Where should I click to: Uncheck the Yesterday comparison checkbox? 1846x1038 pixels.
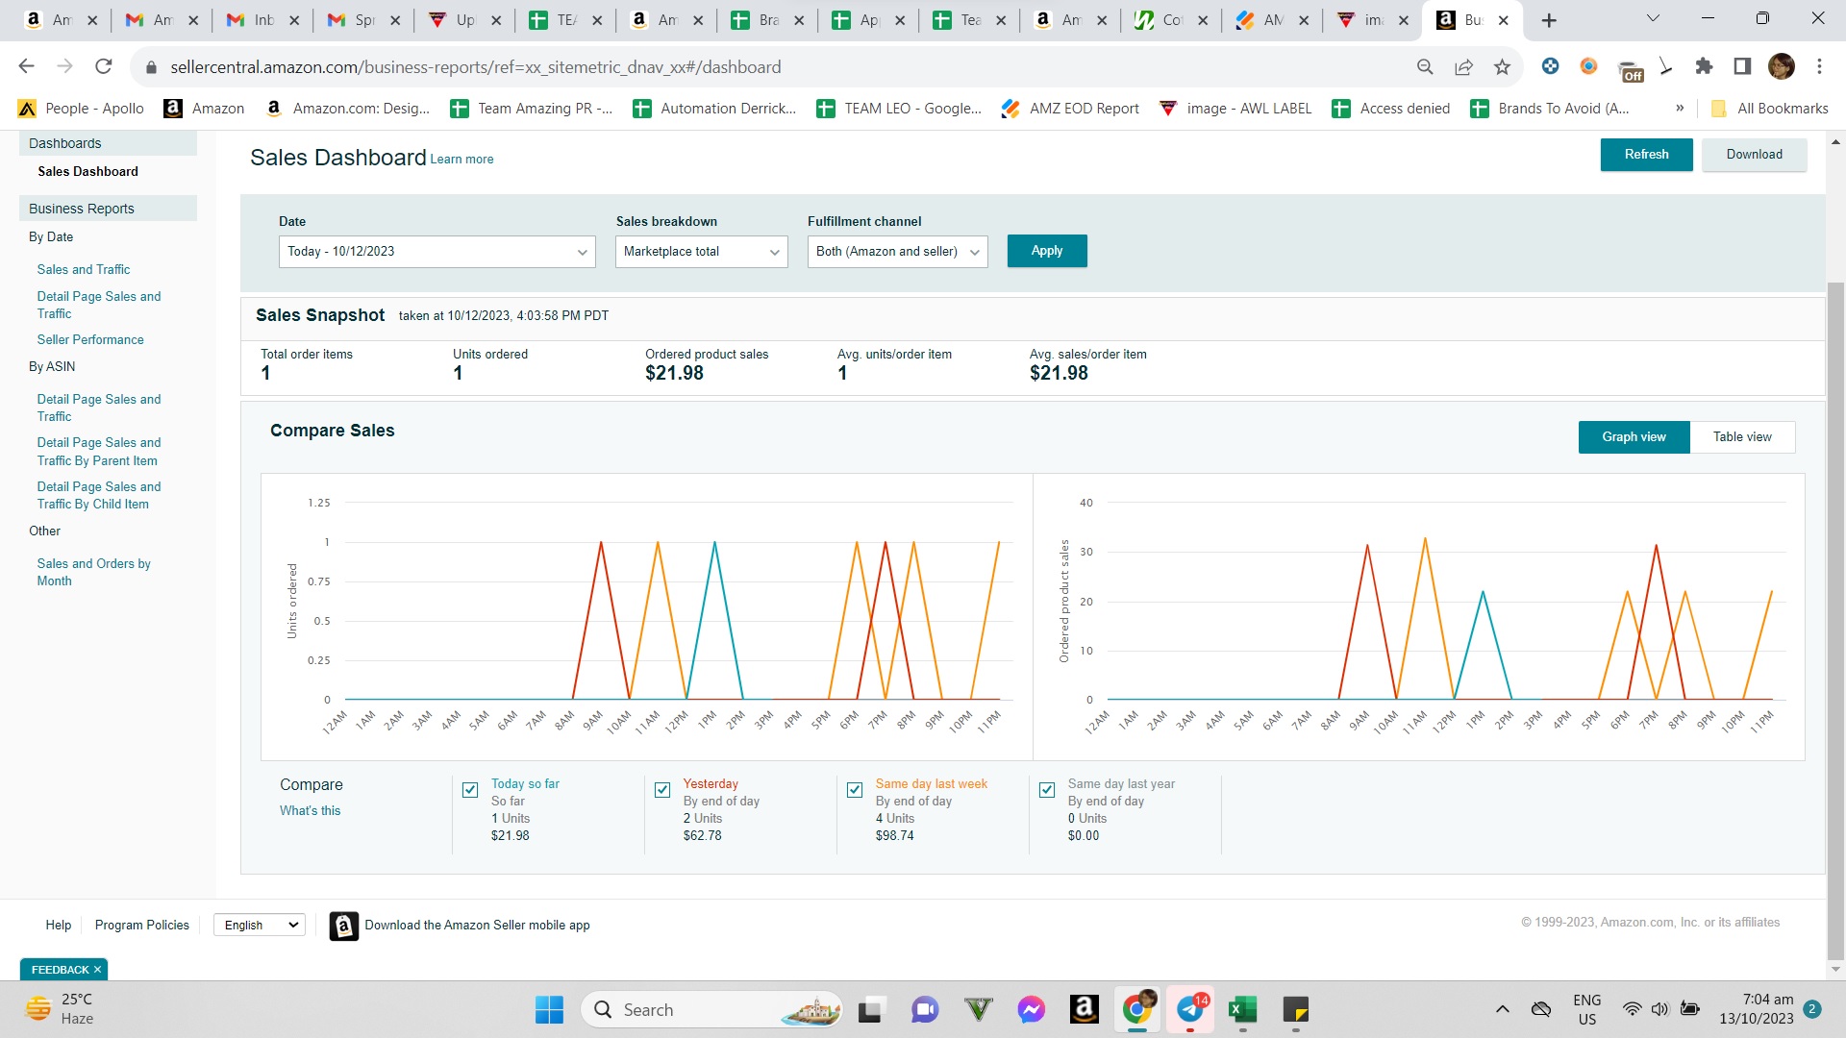pos(662,790)
